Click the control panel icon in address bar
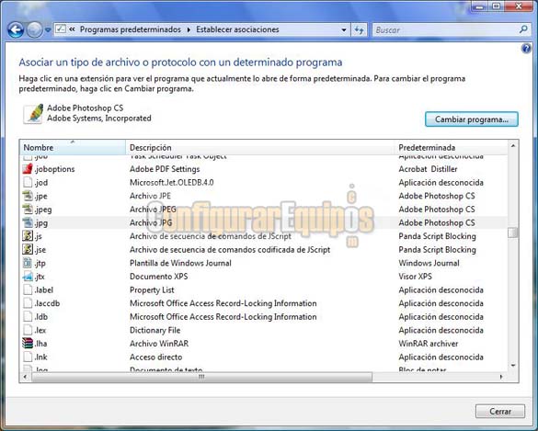The height and width of the screenshot is (431, 538). (x=61, y=29)
